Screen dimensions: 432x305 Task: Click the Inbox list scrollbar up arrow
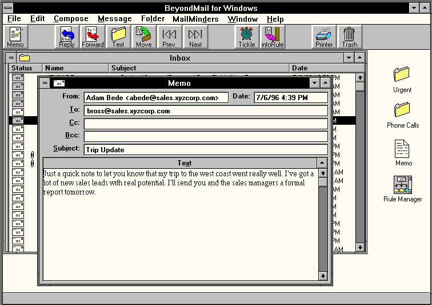pos(360,78)
